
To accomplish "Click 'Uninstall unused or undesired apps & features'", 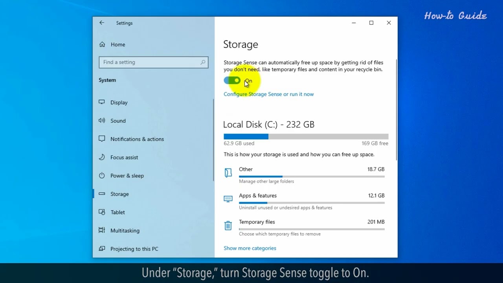I will point(286,208).
